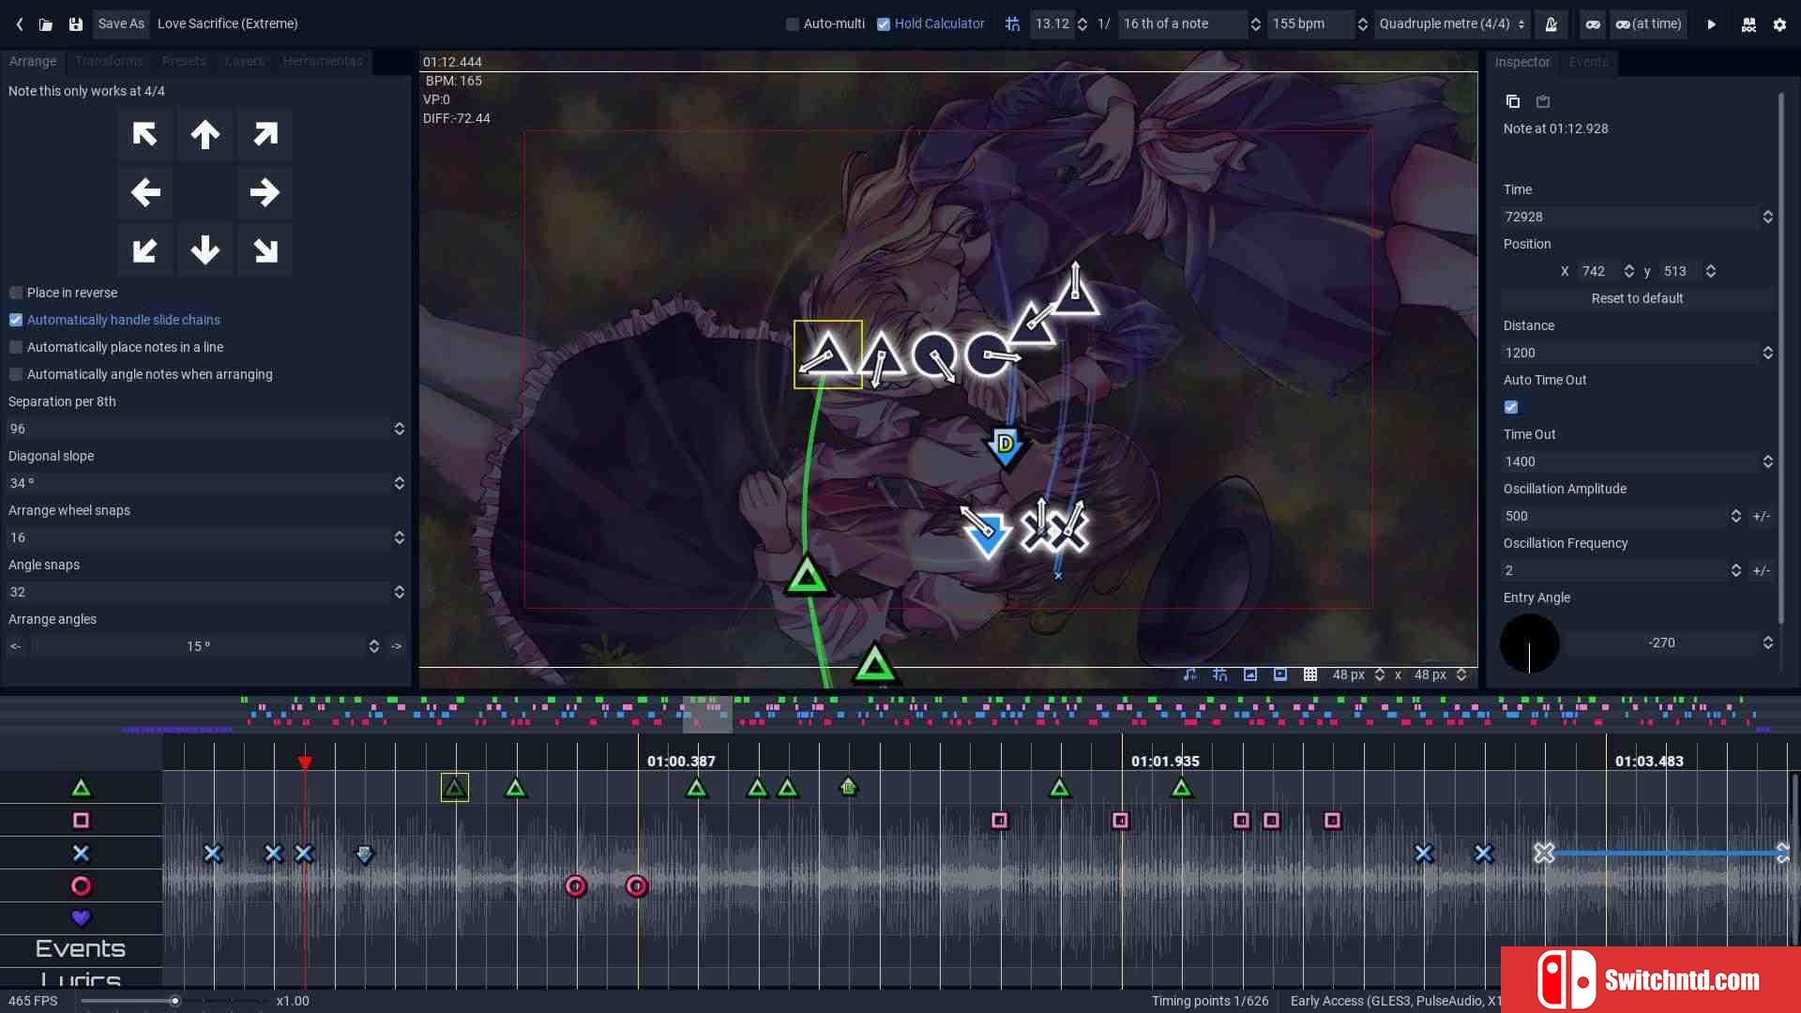The width and height of the screenshot is (1801, 1013).
Task: Open a chart with the folder icon
Action: [46, 24]
